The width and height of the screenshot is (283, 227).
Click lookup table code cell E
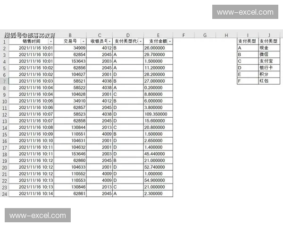tap(248, 74)
